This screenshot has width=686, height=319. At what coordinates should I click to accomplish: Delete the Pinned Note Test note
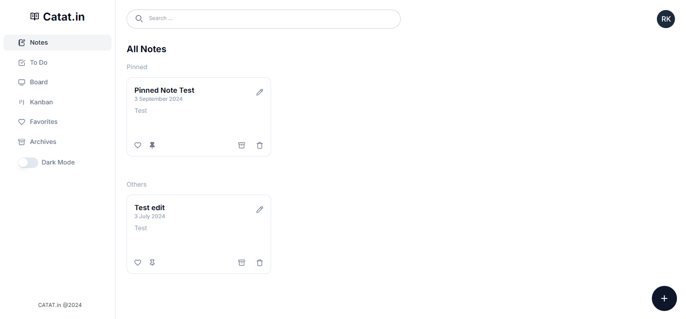point(260,145)
